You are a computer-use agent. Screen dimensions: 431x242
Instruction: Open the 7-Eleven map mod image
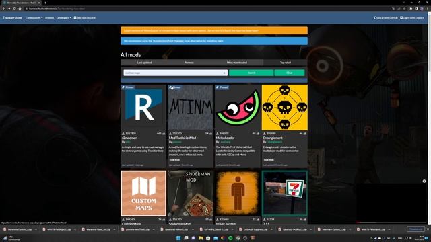click(x=284, y=194)
